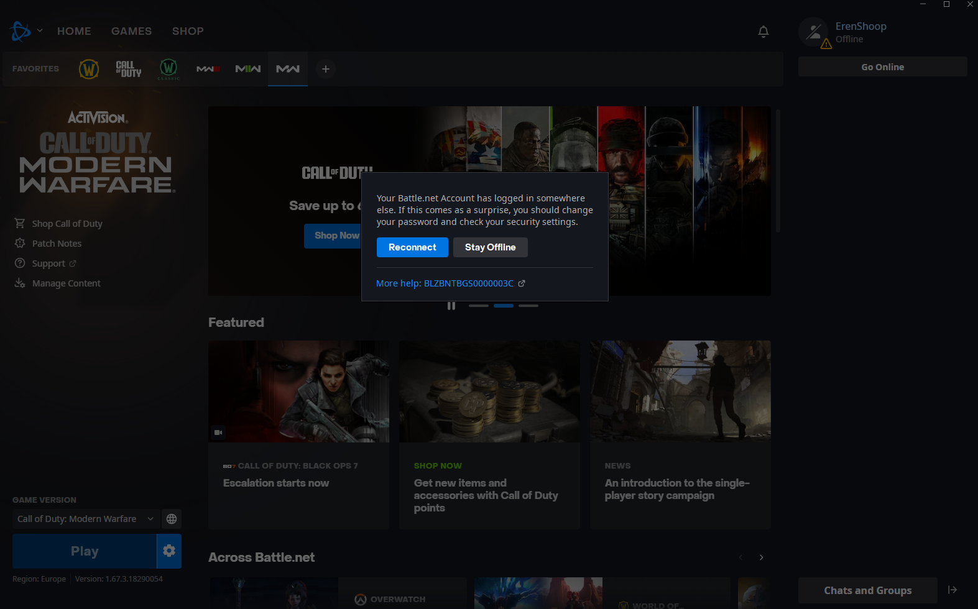Open the Overwatch card in Across Battle.net
This screenshot has width=978, height=609.
338,593
